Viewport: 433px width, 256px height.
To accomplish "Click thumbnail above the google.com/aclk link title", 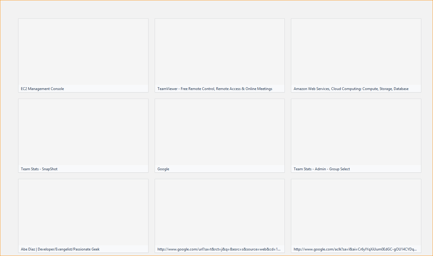I will click(356, 212).
